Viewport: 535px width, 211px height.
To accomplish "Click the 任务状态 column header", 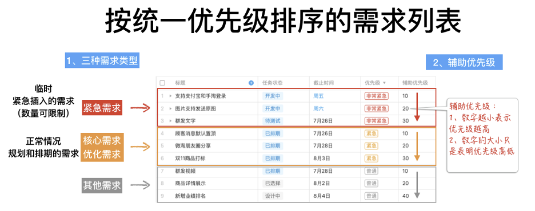I will pos(272,83).
